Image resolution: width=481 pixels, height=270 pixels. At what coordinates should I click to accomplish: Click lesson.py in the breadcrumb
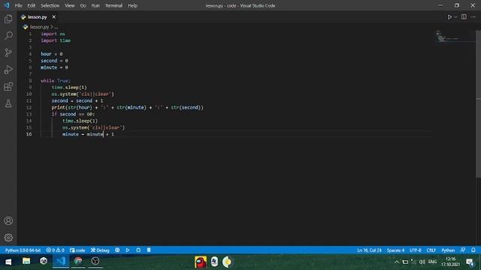pyautogui.click(x=39, y=27)
